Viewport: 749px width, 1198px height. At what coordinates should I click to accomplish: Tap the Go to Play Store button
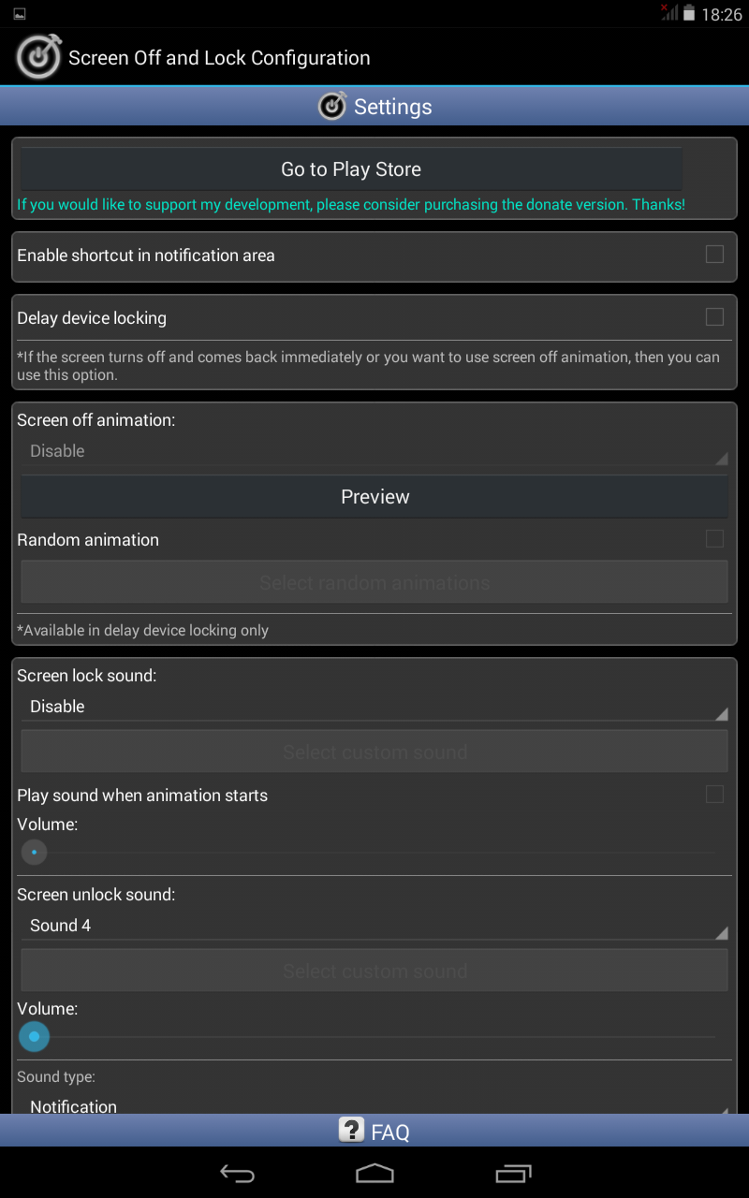(351, 169)
